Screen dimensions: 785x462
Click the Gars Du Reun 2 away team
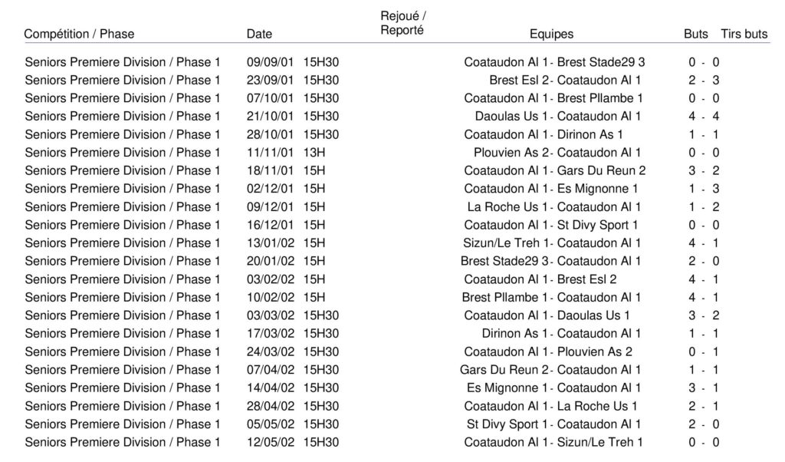tap(601, 170)
